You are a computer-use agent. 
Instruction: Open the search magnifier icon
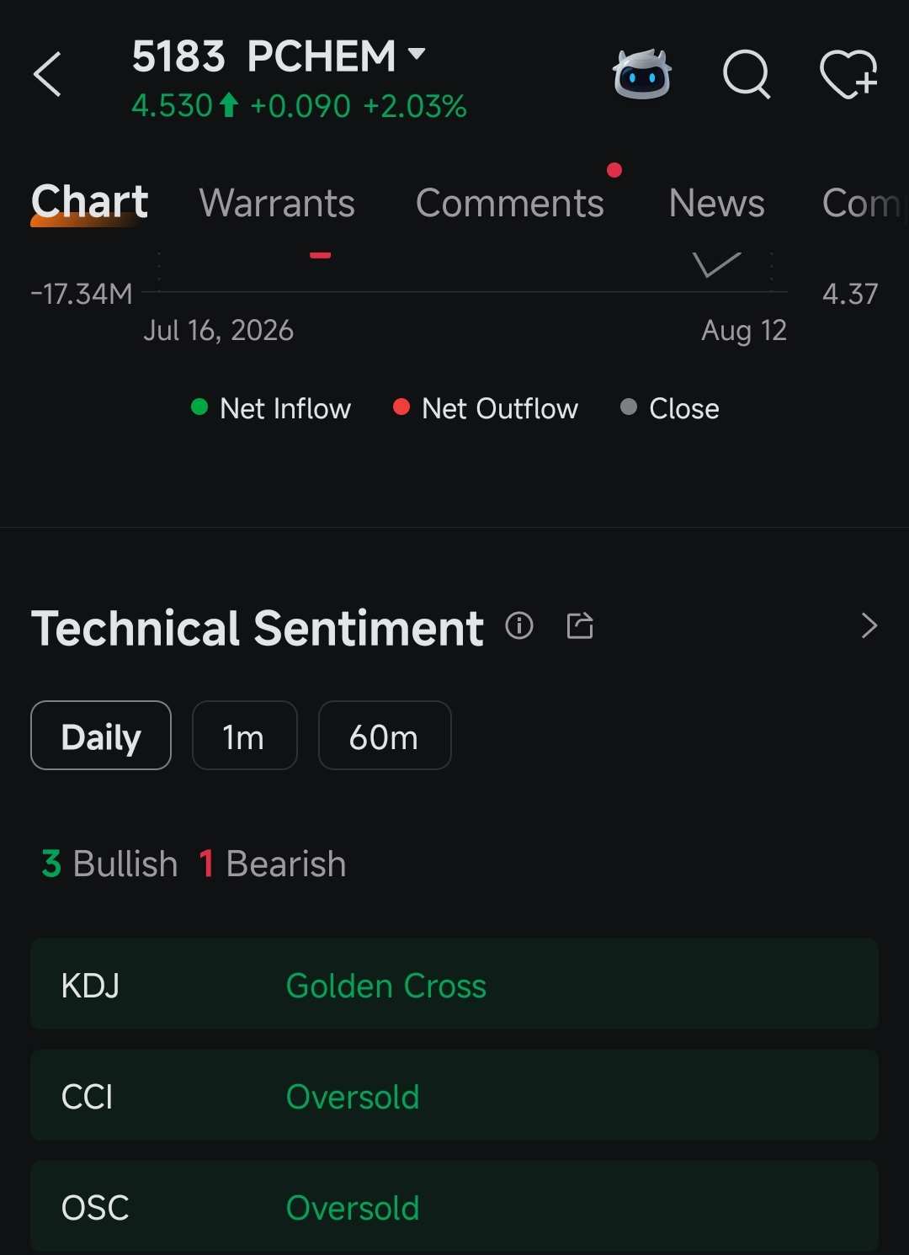click(747, 75)
